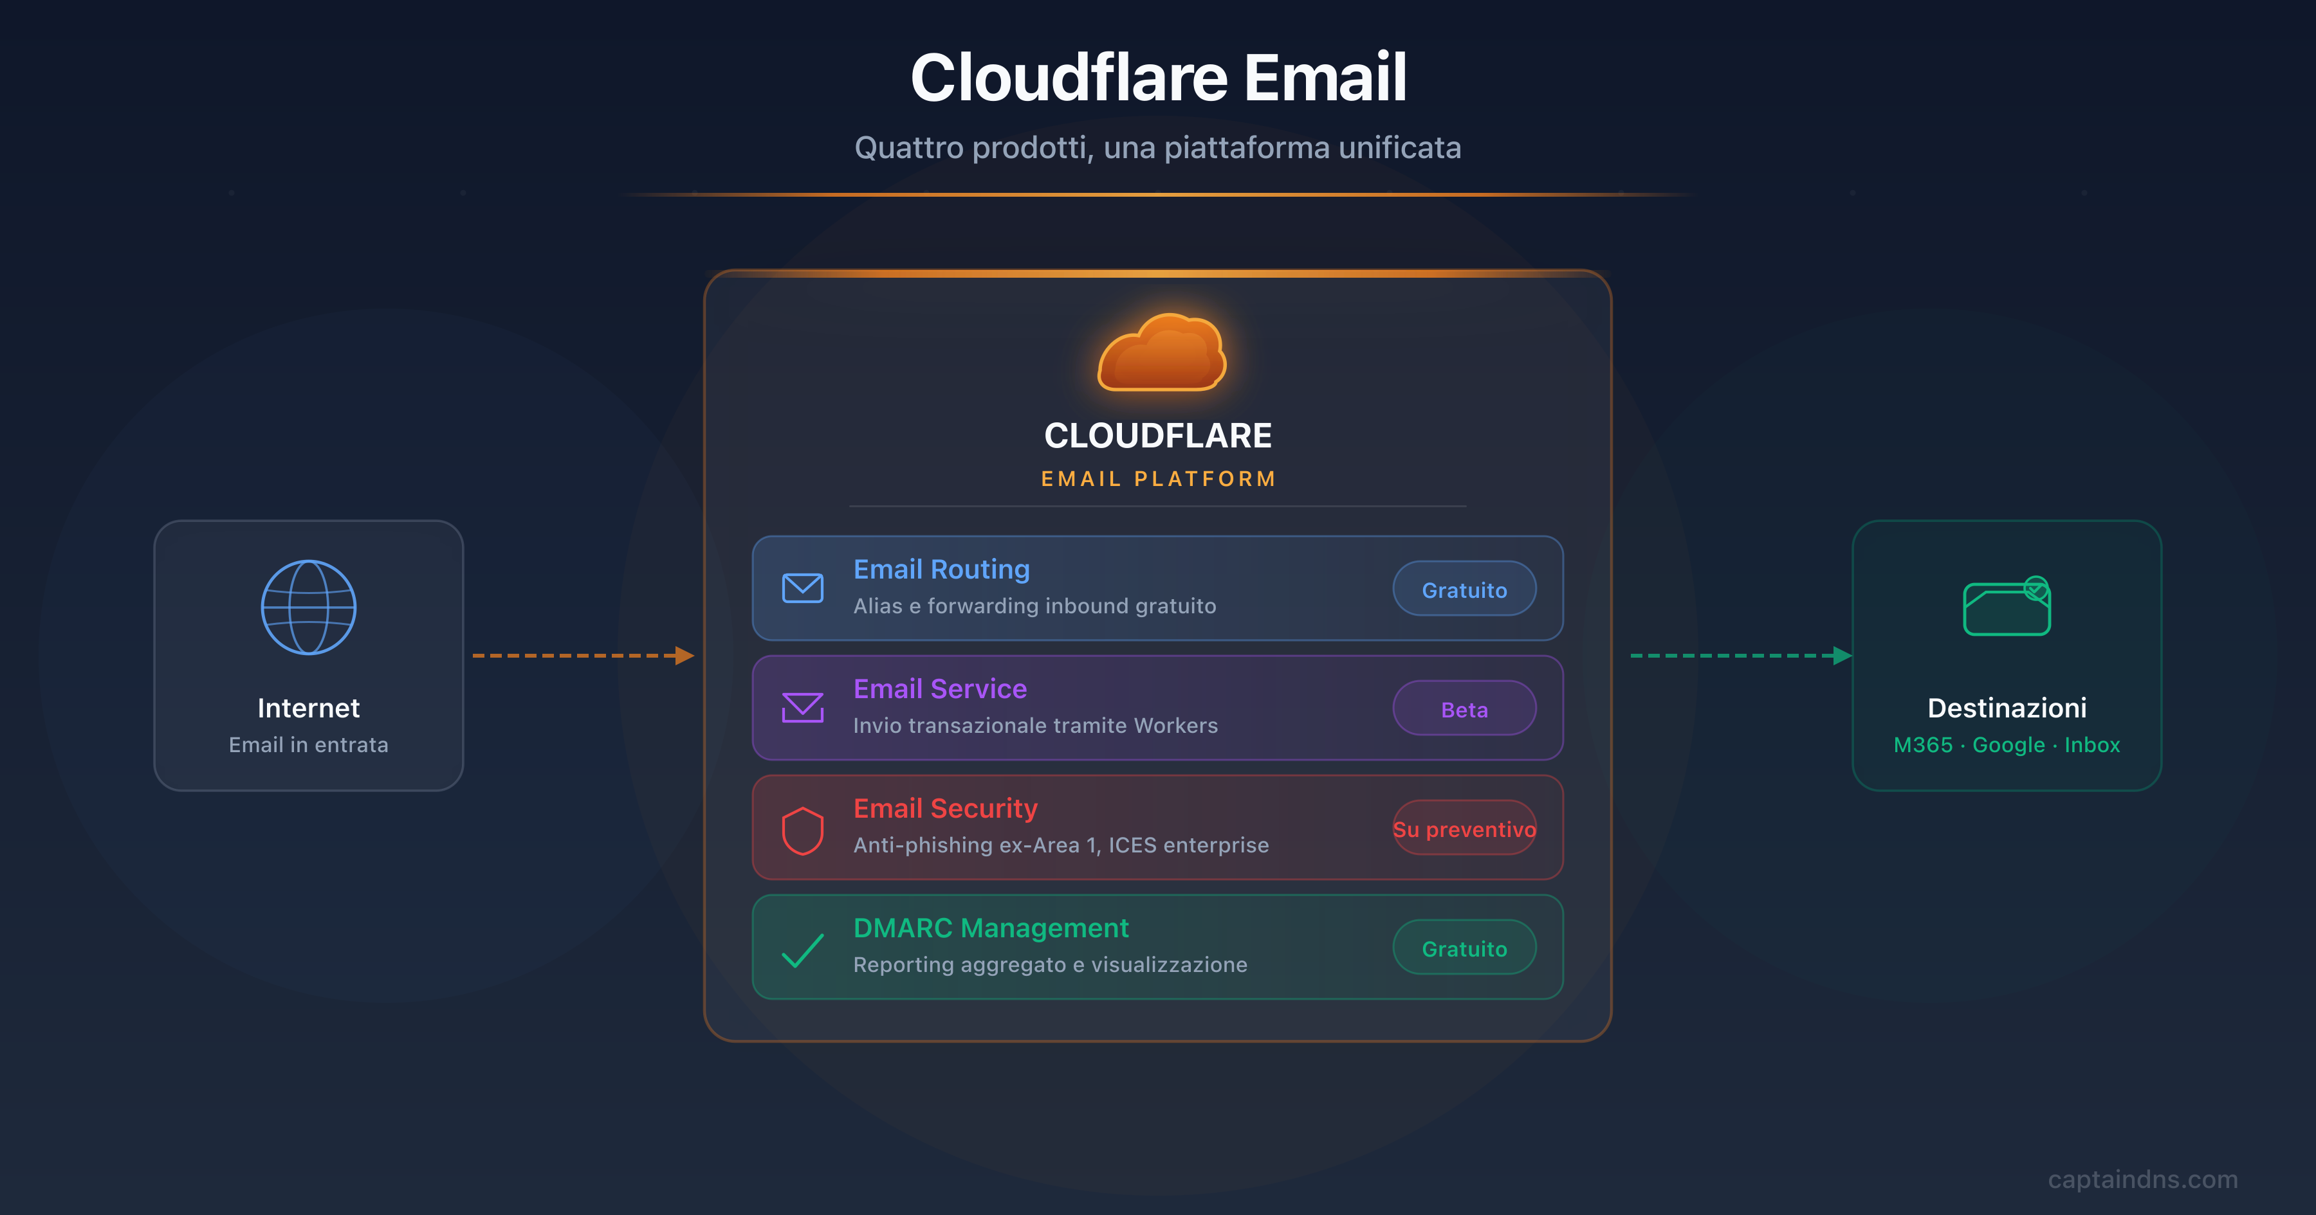Select the Email Security product row
Image resolution: width=2316 pixels, height=1215 pixels.
click(1157, 827)
